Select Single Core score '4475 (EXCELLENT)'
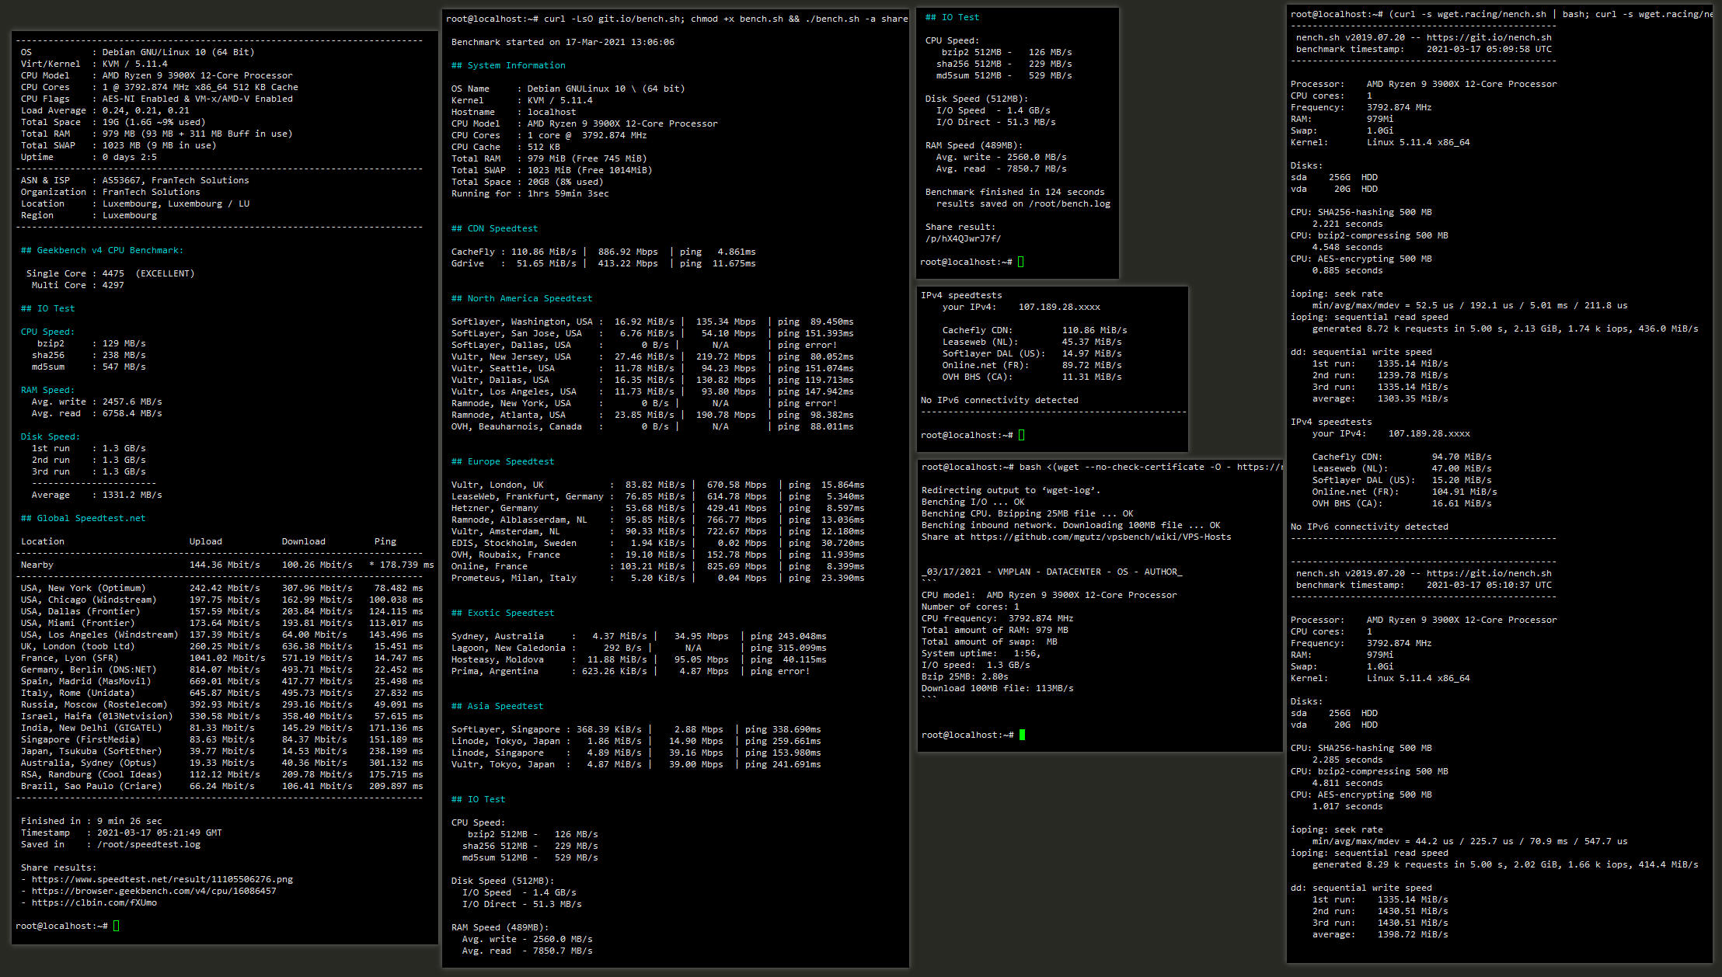The width and height of the screenshot is (1722, 977). tap(148, 273)
